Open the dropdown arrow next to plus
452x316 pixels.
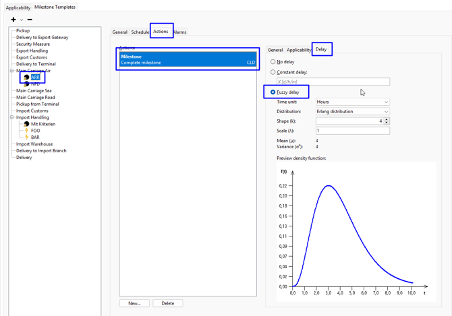(x=22, y=20)
